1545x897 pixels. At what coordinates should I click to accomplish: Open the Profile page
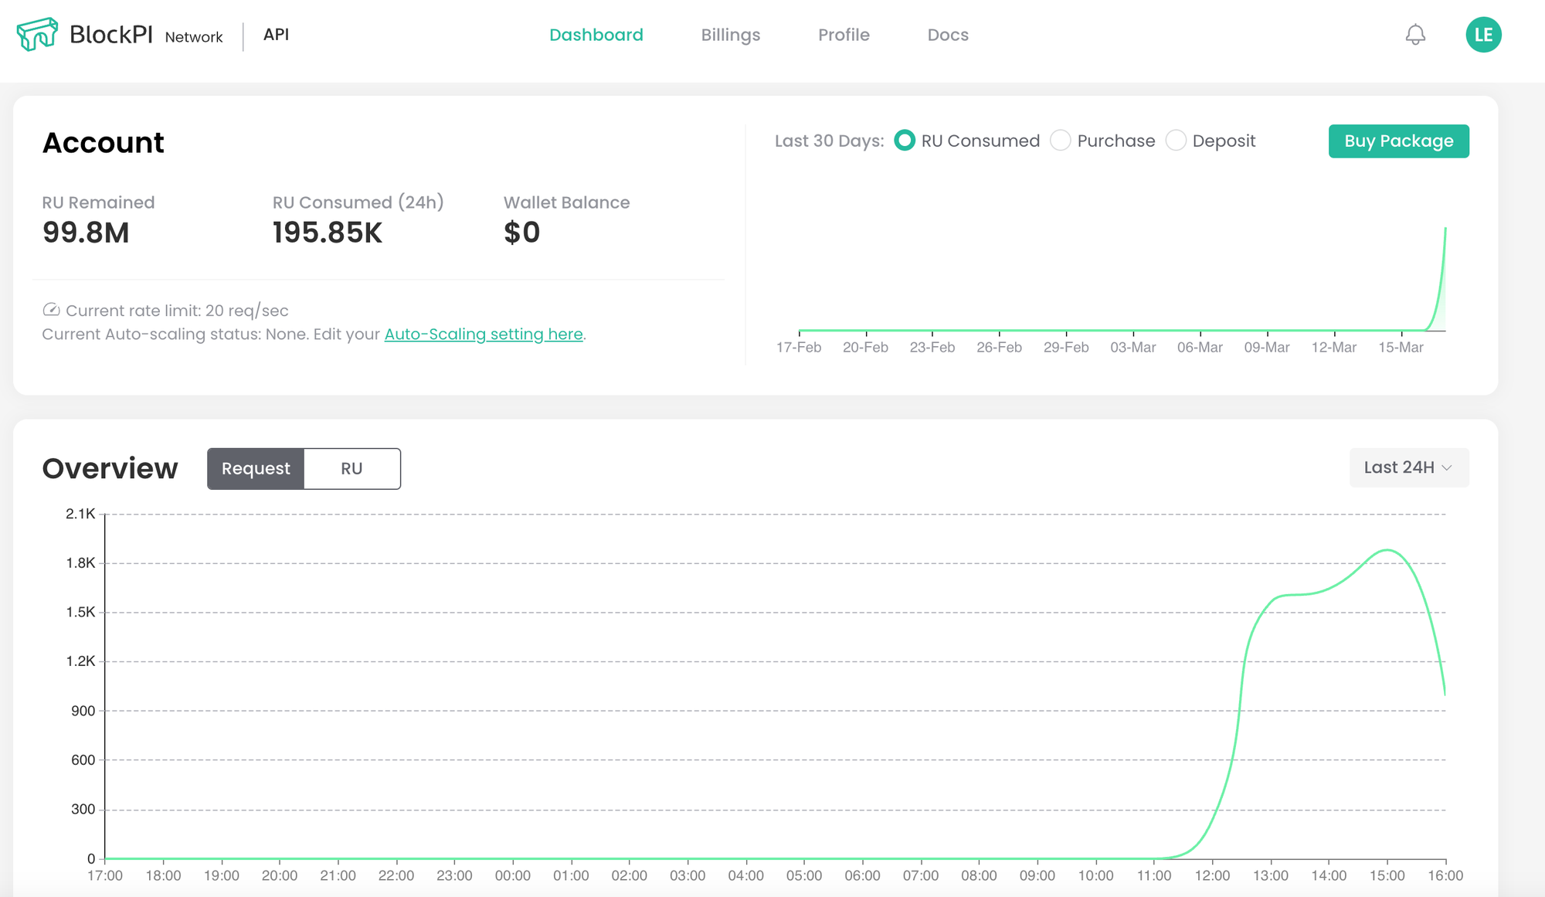tap(844, 35)
